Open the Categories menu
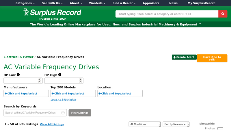 coord(25,3)
